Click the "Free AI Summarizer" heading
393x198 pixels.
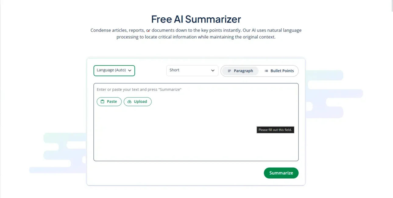pyautogui.click(x=196, y=19)
